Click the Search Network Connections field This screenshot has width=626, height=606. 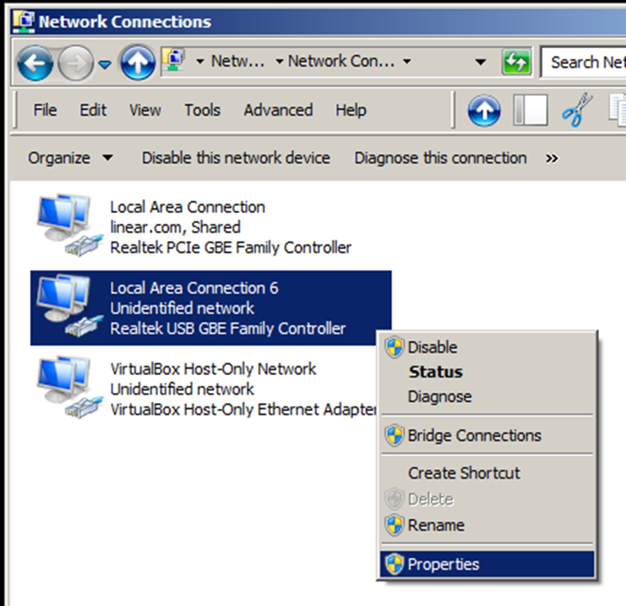584,62
